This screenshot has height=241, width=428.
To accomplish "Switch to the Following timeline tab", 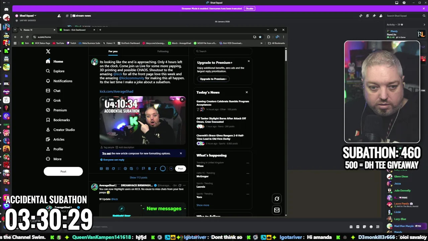I will (163, 51).
